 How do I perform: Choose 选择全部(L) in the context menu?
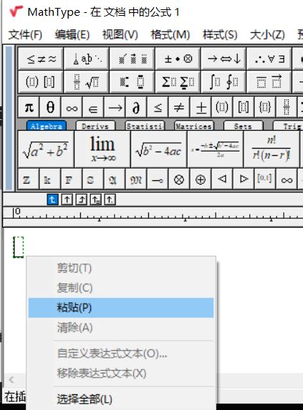point(121,399)
